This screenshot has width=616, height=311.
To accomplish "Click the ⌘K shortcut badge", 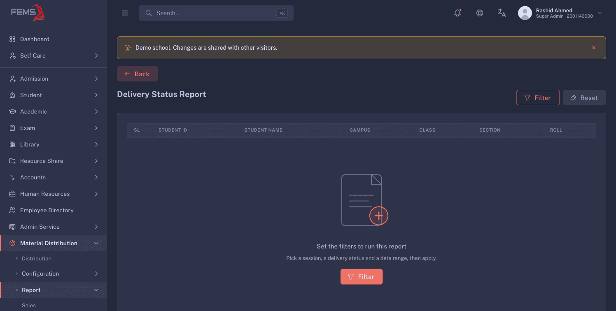I will click(282, 13).
